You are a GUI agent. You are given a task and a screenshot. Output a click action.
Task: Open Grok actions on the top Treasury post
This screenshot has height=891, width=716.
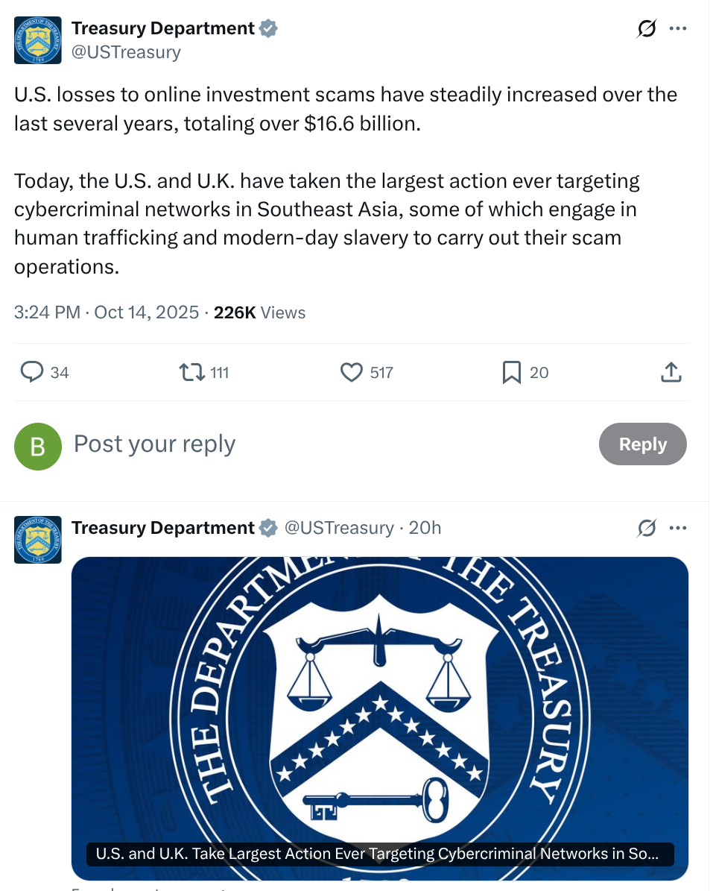coord(645,28)
